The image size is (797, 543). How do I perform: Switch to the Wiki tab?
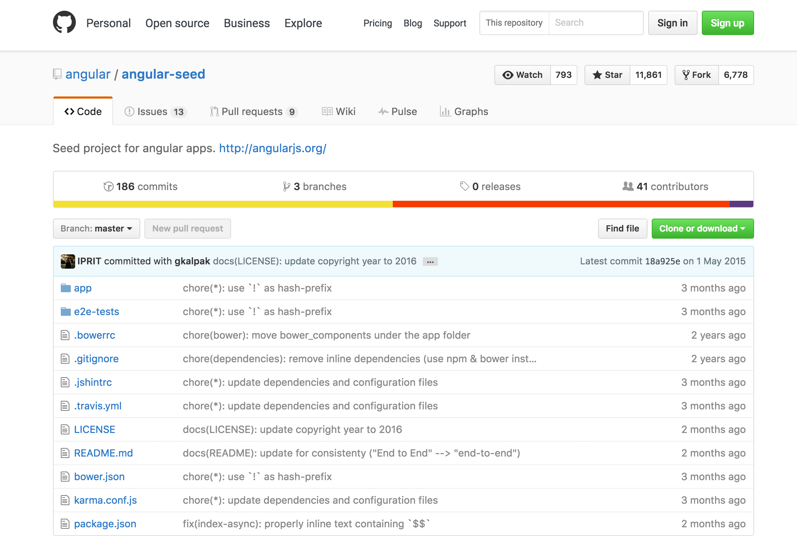tap(338, 112)
